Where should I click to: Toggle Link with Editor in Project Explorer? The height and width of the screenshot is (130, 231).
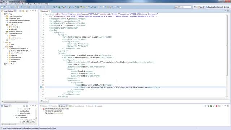tap(23, 11)
